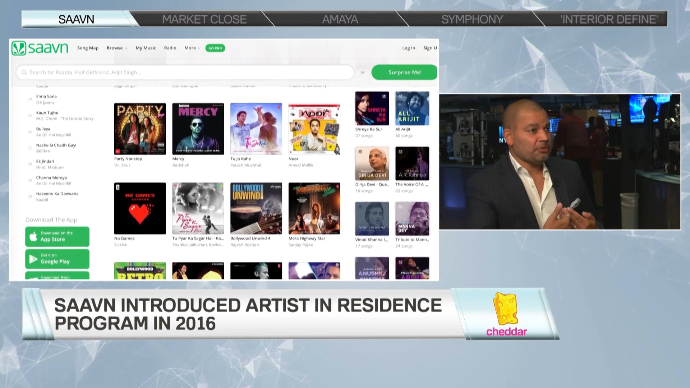Click the Log In link
This screenshot has height=388, width=690.
click(408, 48)
